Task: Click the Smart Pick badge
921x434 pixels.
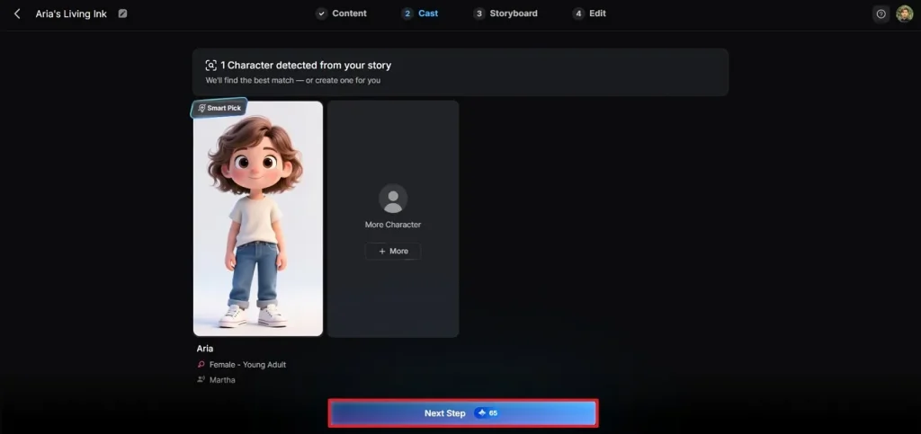Action: pos(219,108)
